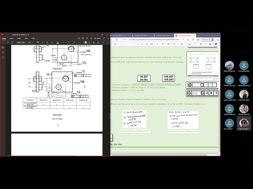253x189 pixels.
Task: Click the Share button in OneNote
Action: coord(98,39)
